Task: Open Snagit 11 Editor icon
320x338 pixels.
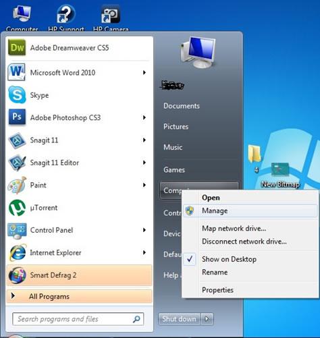Action: [x=17, y=163]
